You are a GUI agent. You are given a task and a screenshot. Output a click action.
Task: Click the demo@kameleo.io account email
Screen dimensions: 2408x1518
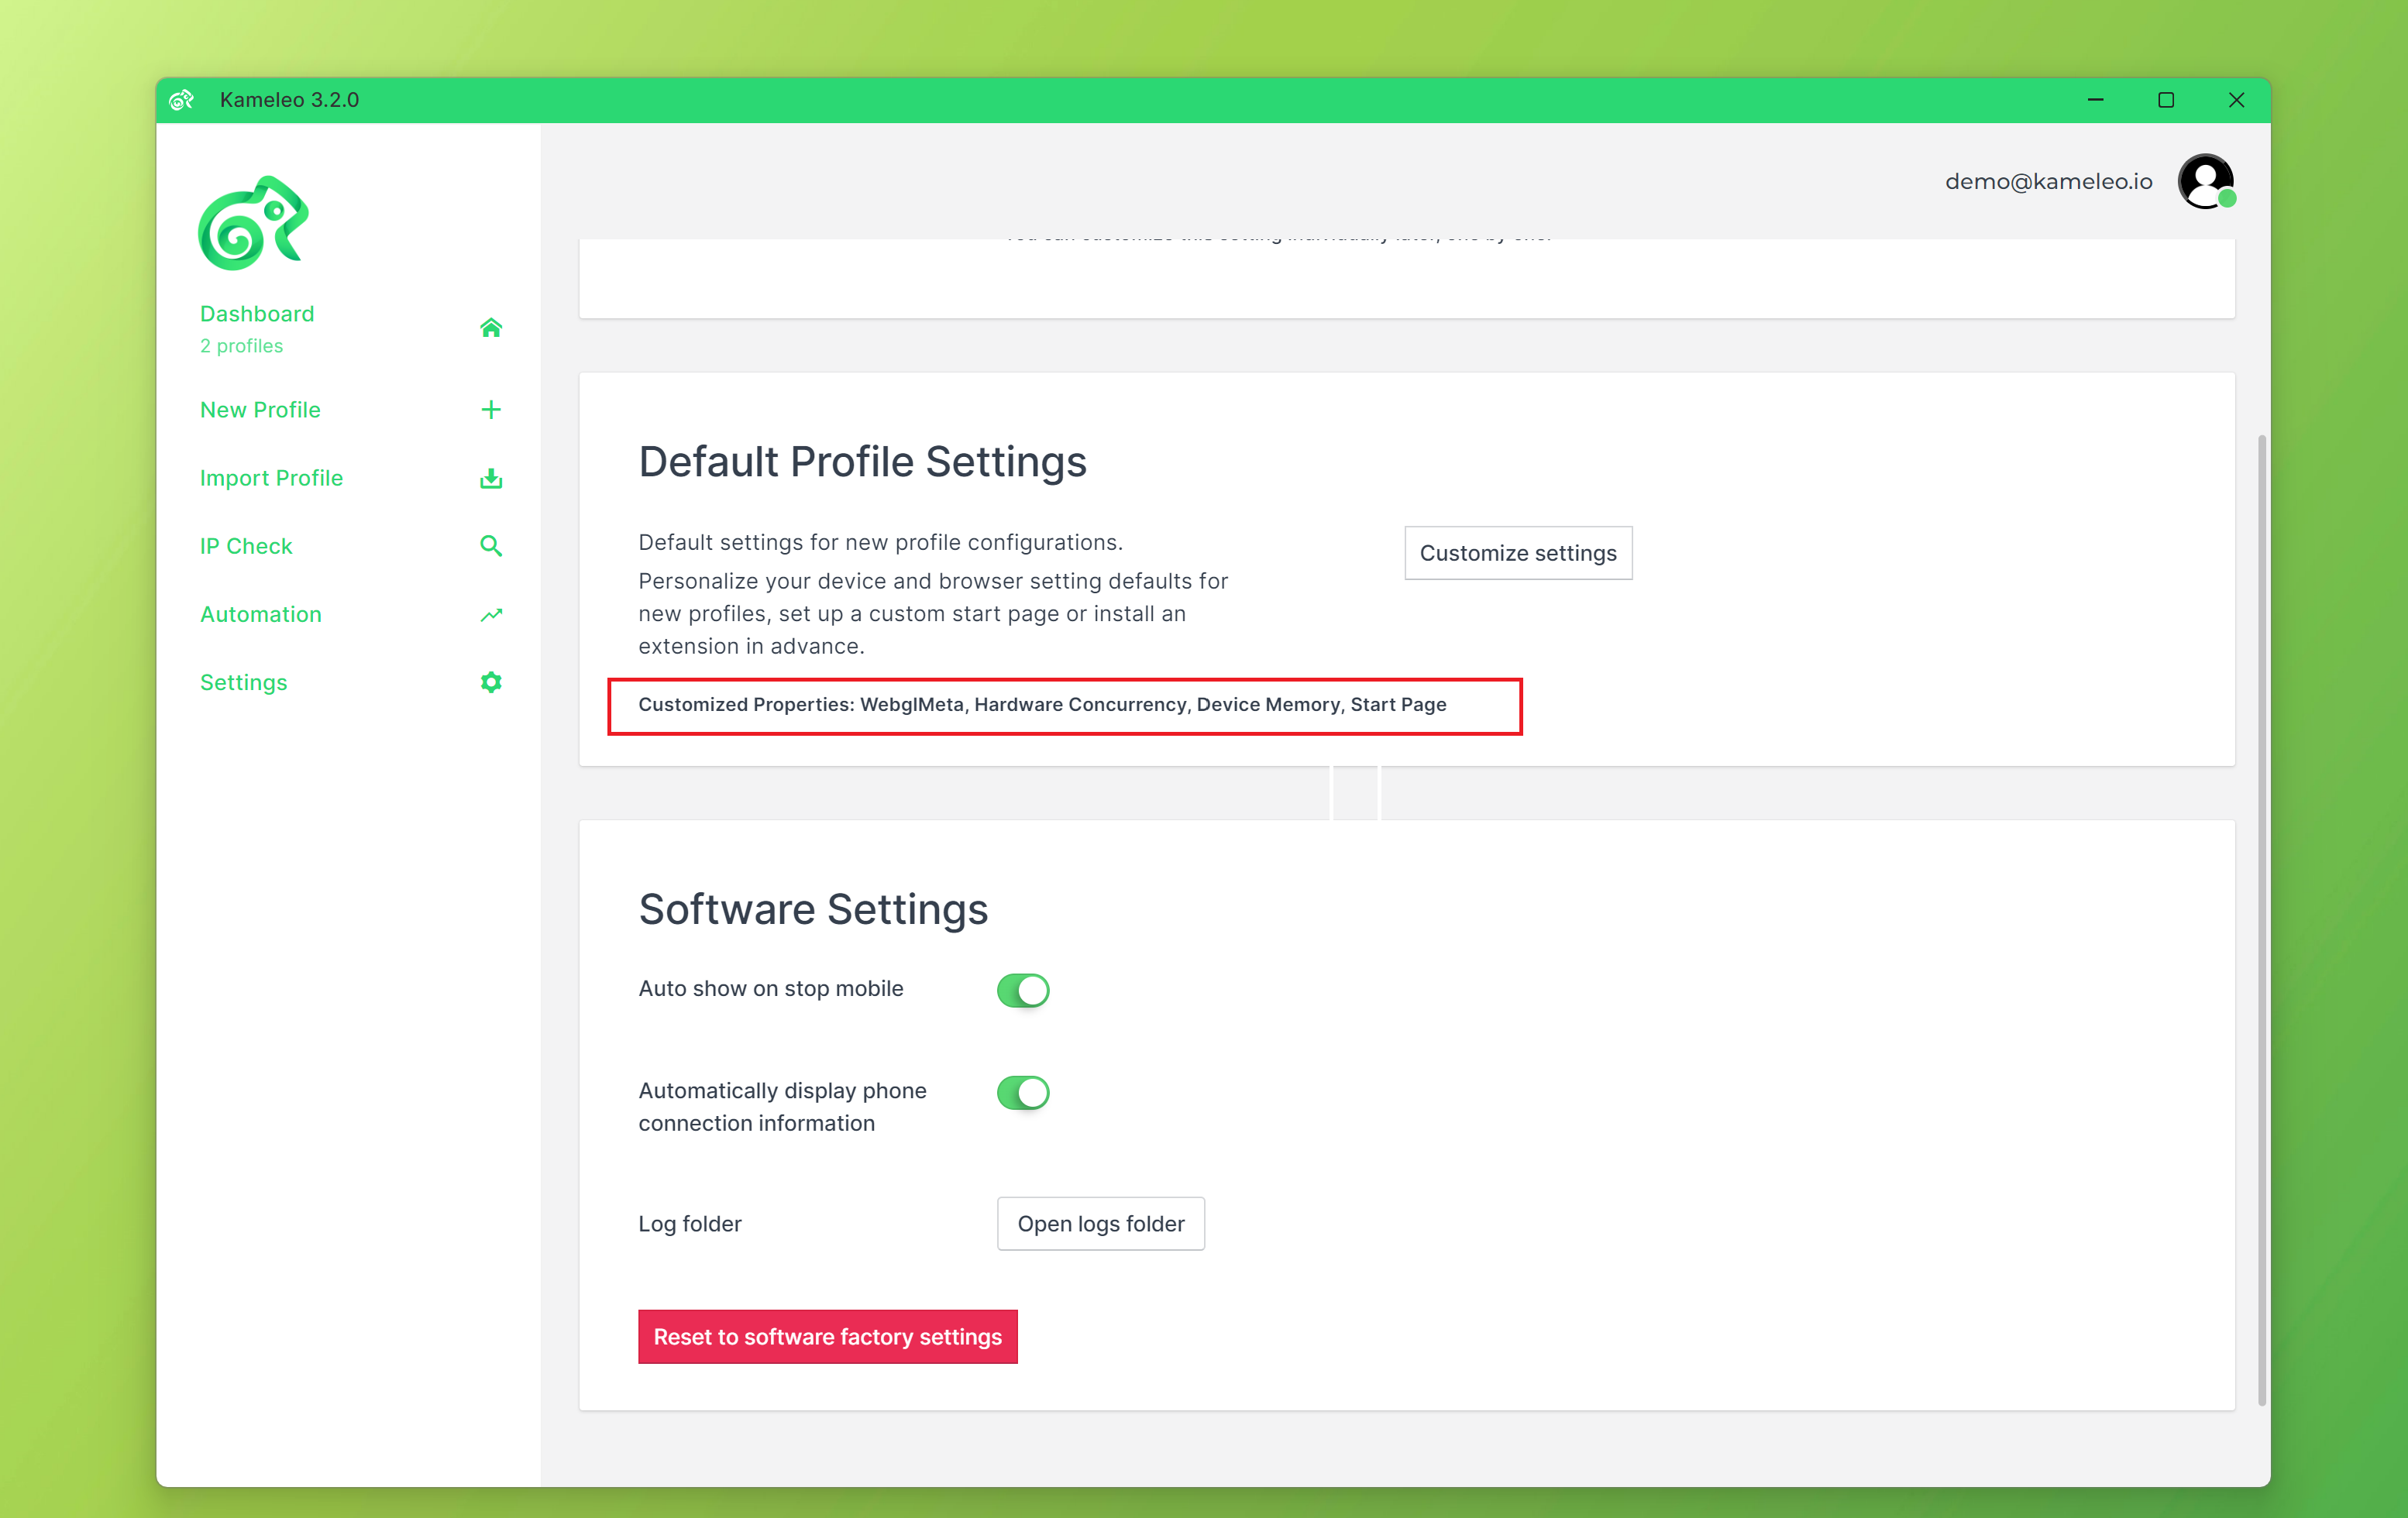[x=2048, y=182]
